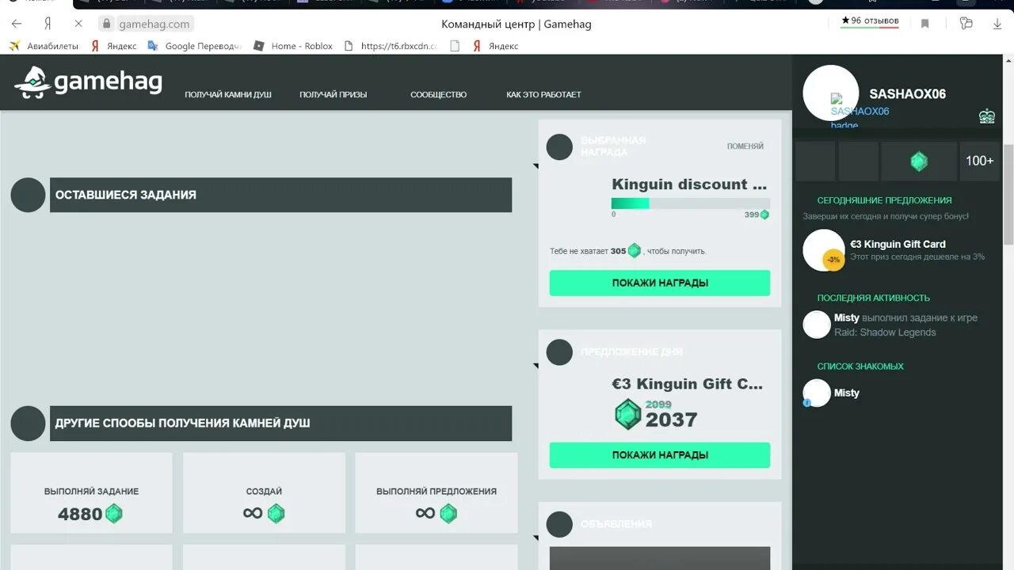This screenshot has height=570, width=1014.
Task: Open Получай камни душ menu
Action: click(228, 94)
